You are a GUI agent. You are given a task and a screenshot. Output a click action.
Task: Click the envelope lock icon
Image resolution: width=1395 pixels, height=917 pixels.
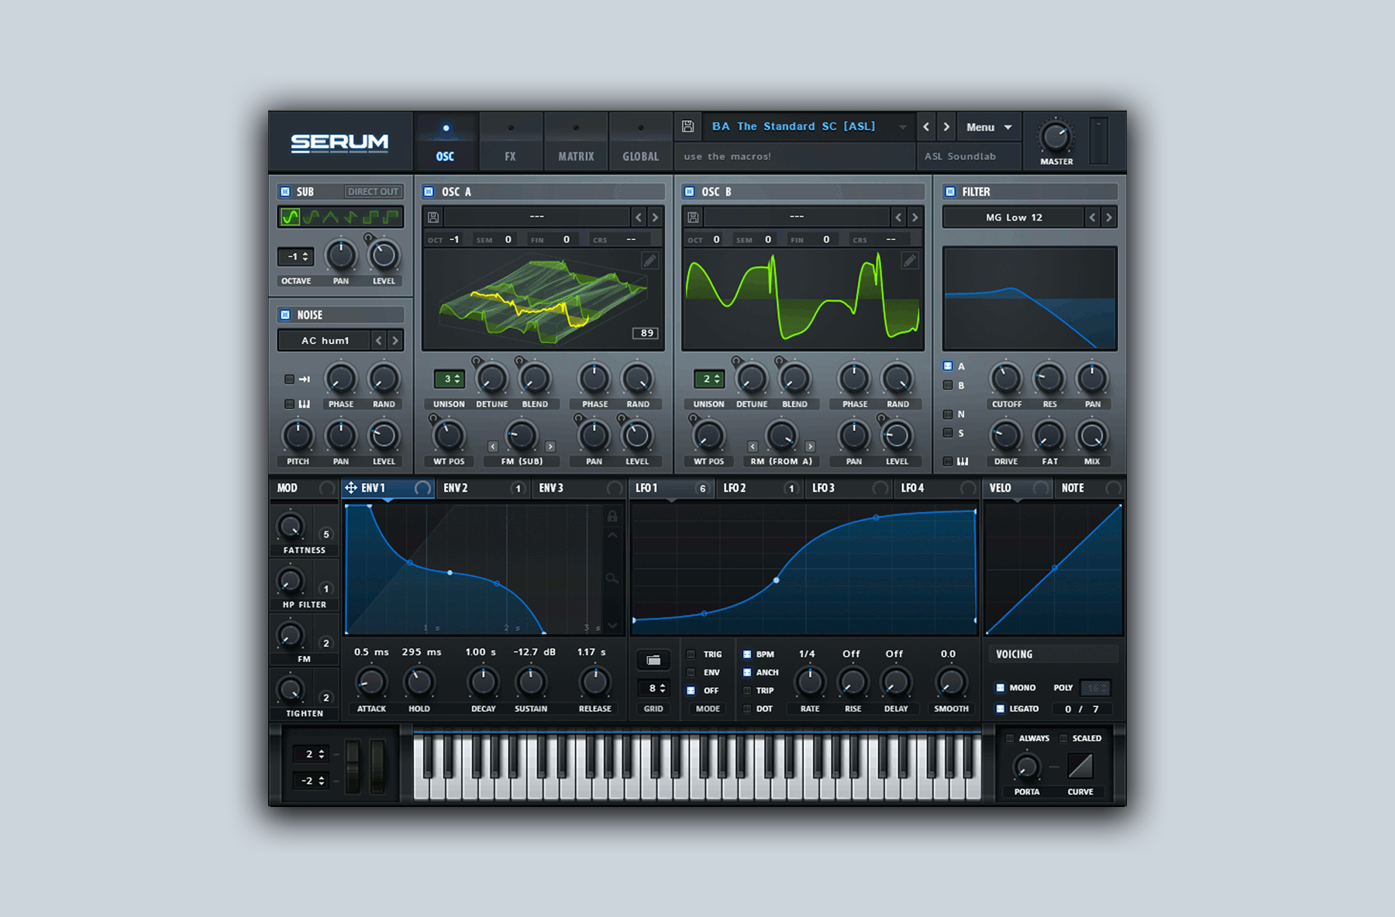[x=612, y=516]
